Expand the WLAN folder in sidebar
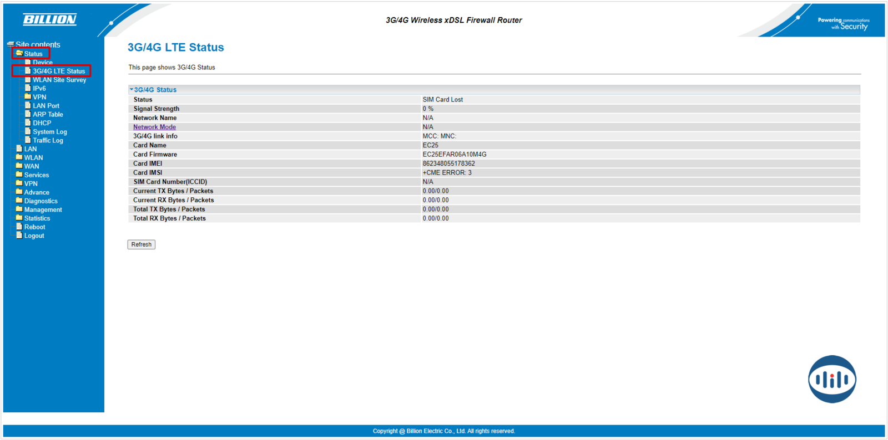This screenshot has width=888, height=440. pyautogui.click(x=33, y=158)
